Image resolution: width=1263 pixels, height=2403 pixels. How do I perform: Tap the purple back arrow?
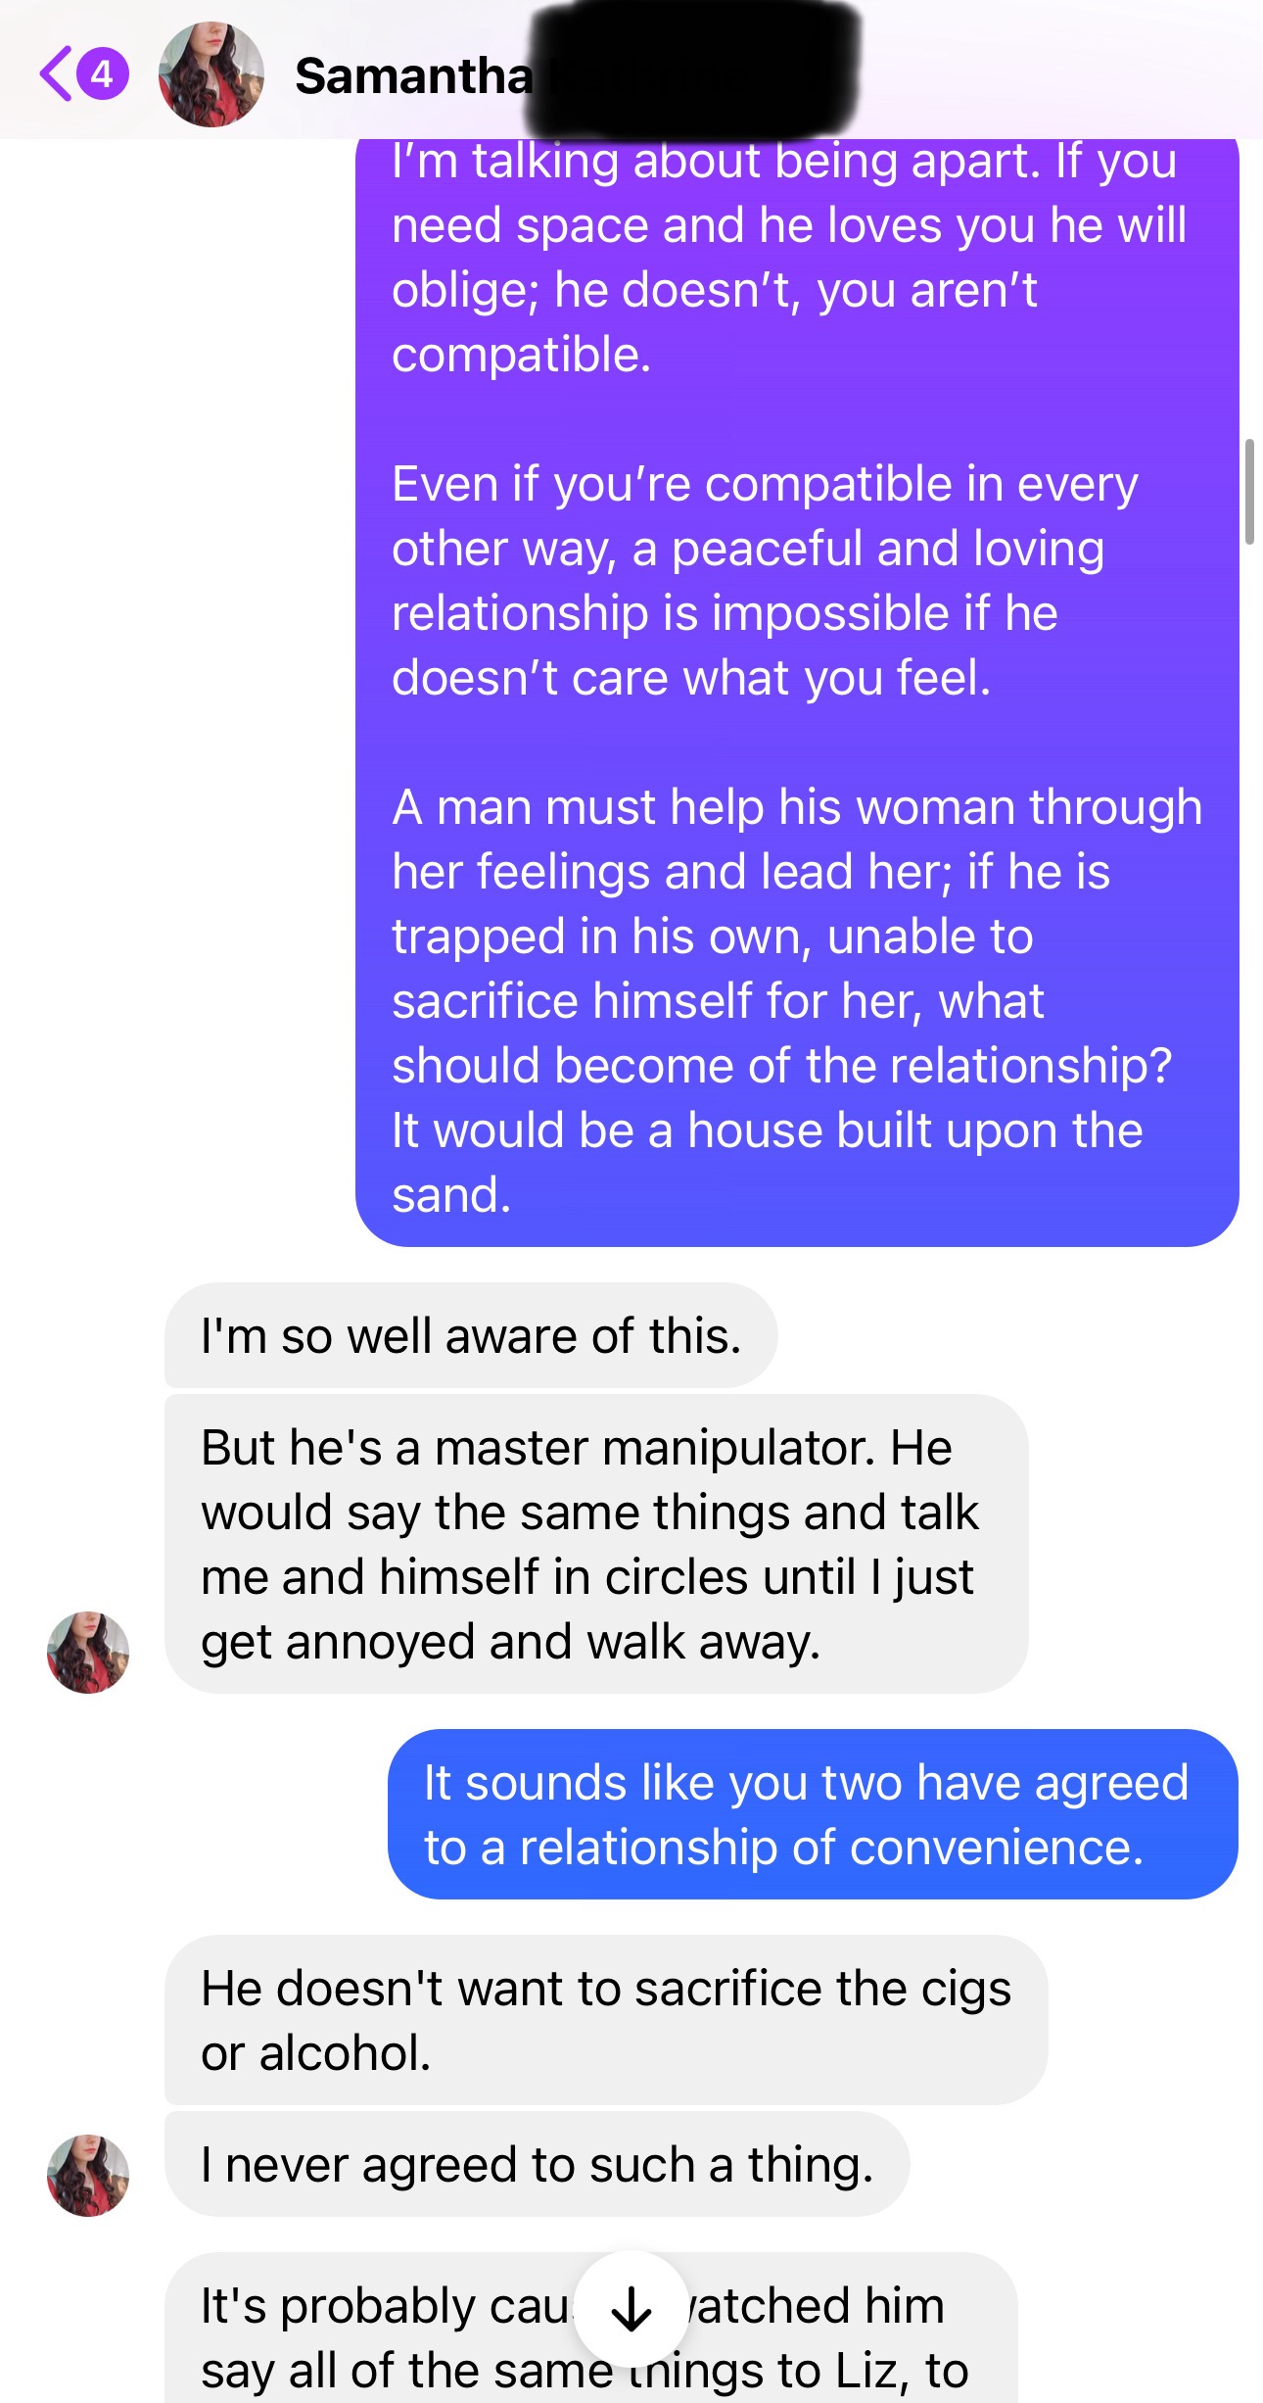pyautogui.click(x=56, y=73)
